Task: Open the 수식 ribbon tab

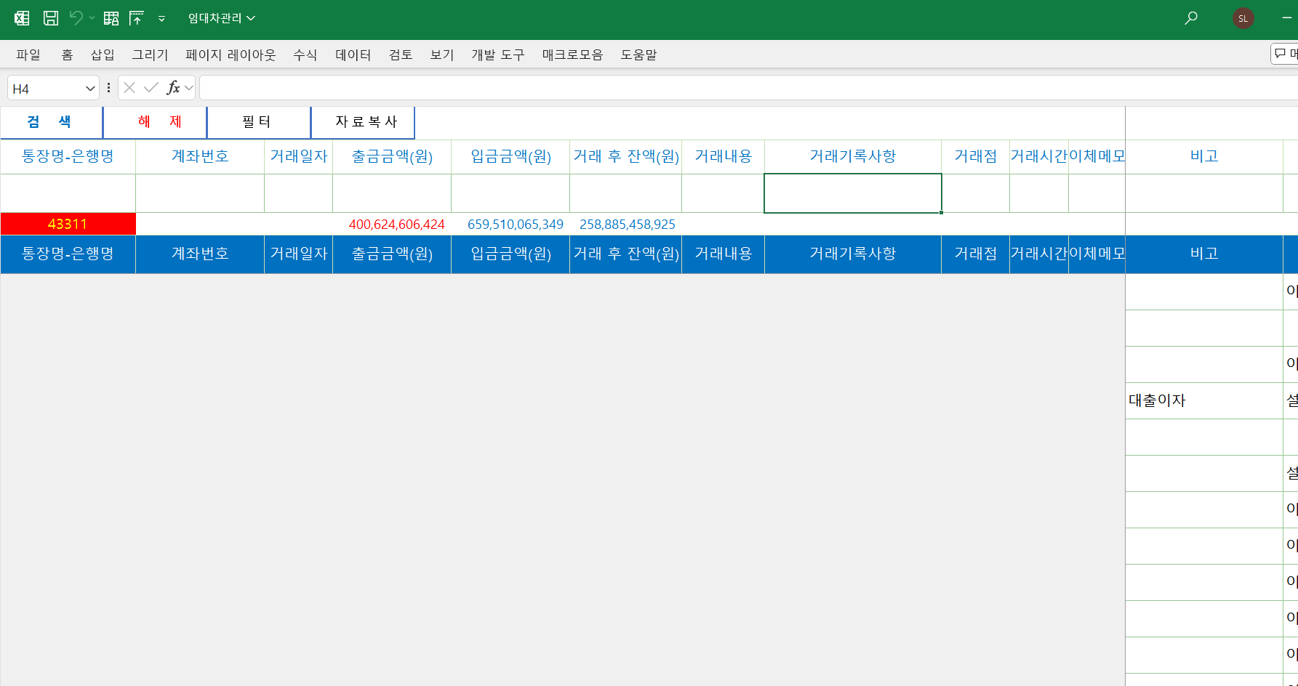Action: tap(305, 55)
